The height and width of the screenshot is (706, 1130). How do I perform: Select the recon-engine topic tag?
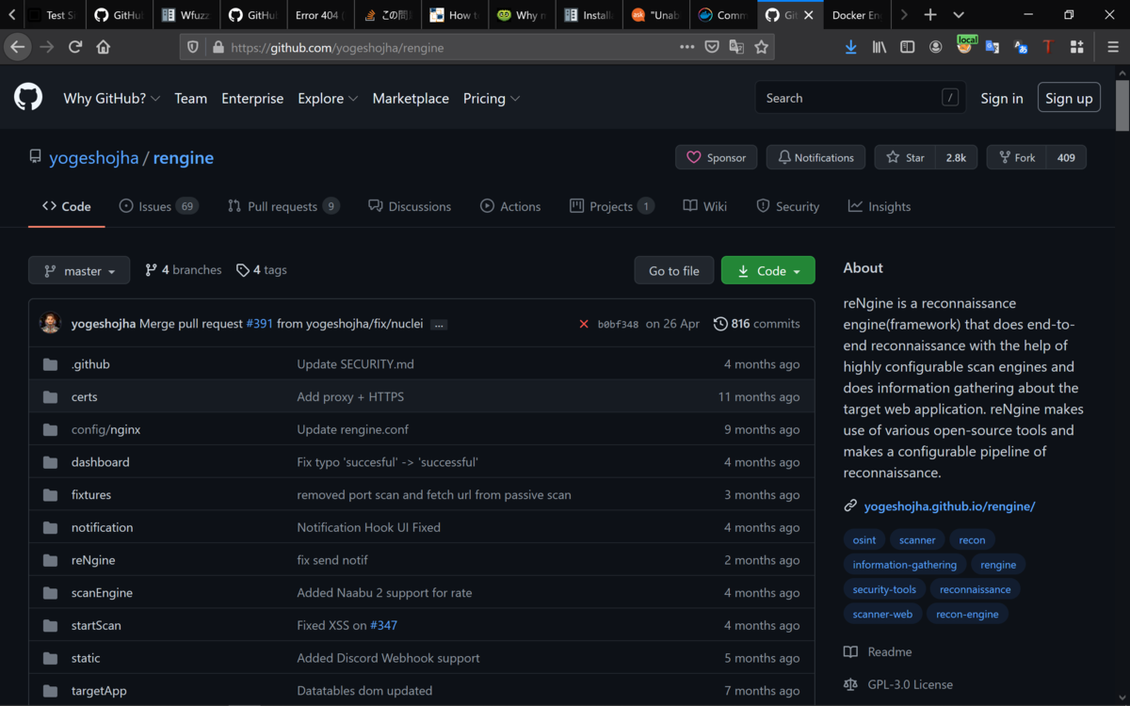(x=967, y=614)
